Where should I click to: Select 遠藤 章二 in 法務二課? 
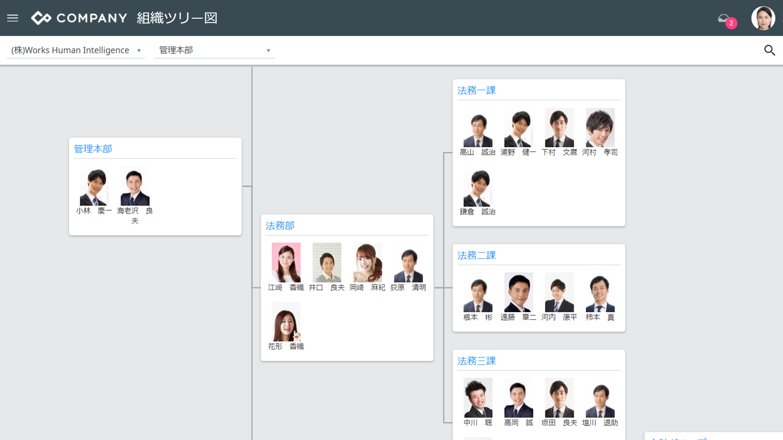[x=518, y=292]
